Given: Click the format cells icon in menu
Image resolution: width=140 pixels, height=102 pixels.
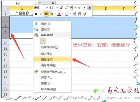Looking at the screenshot, I should tap(36, 72).
